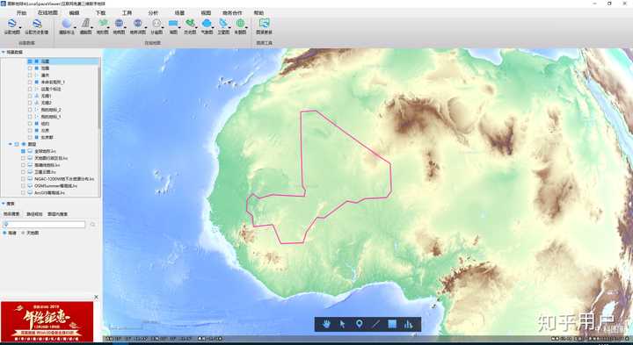Open dropdown arrow beside 道路图
Screen dimensions: 633x345
point(92,27)
